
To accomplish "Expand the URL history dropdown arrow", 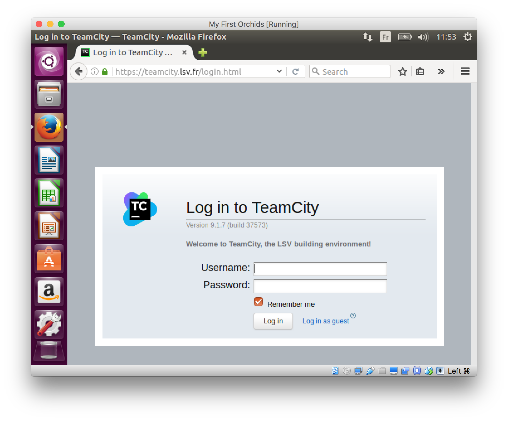I will click(x=279, y=71).
